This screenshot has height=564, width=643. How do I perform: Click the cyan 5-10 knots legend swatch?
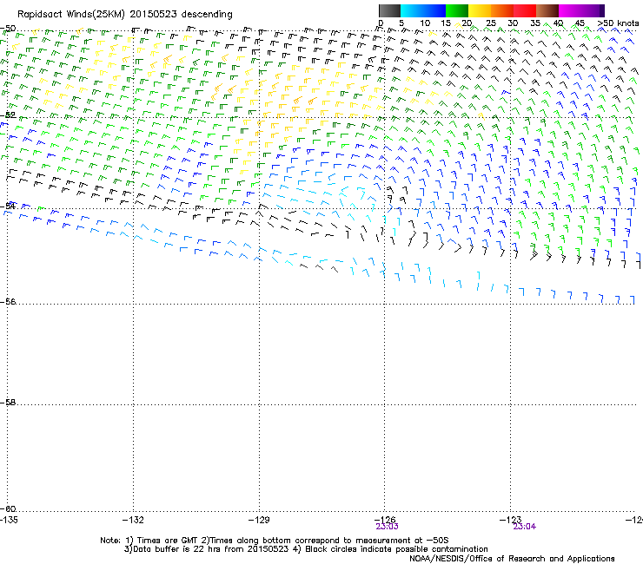tap(412, 10)
